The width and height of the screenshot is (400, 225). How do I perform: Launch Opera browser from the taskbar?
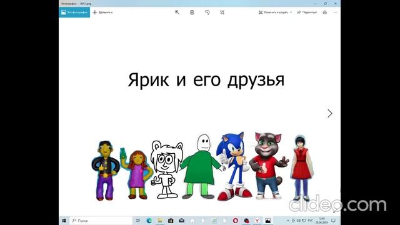tap(236, 221)
